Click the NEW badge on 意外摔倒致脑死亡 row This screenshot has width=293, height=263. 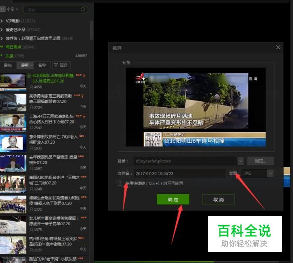[x=82, y=136]
